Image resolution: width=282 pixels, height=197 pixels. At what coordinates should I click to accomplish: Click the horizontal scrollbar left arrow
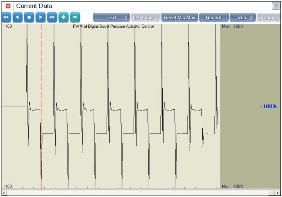4,193
